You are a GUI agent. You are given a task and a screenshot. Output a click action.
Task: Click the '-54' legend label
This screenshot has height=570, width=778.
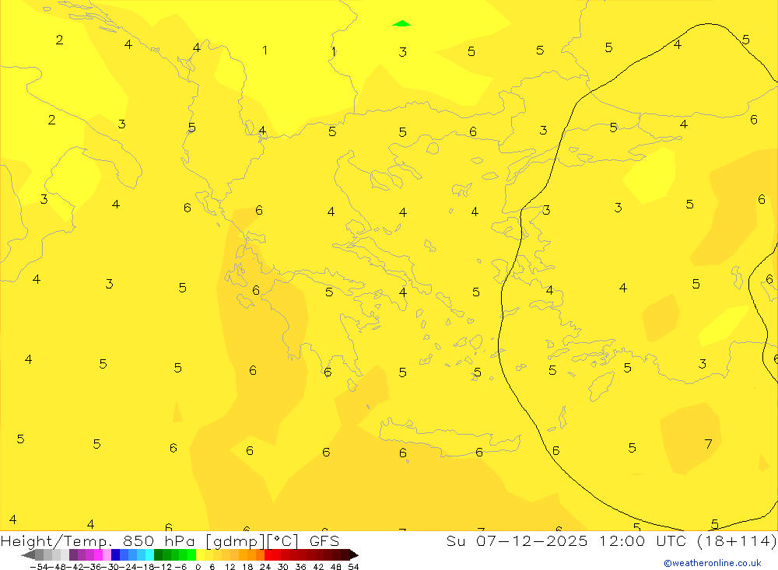39,567
